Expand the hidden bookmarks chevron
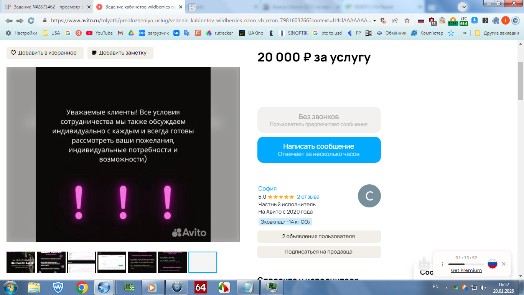The height and width of the screenshot is (295, 524). click(x=465, y=33)
